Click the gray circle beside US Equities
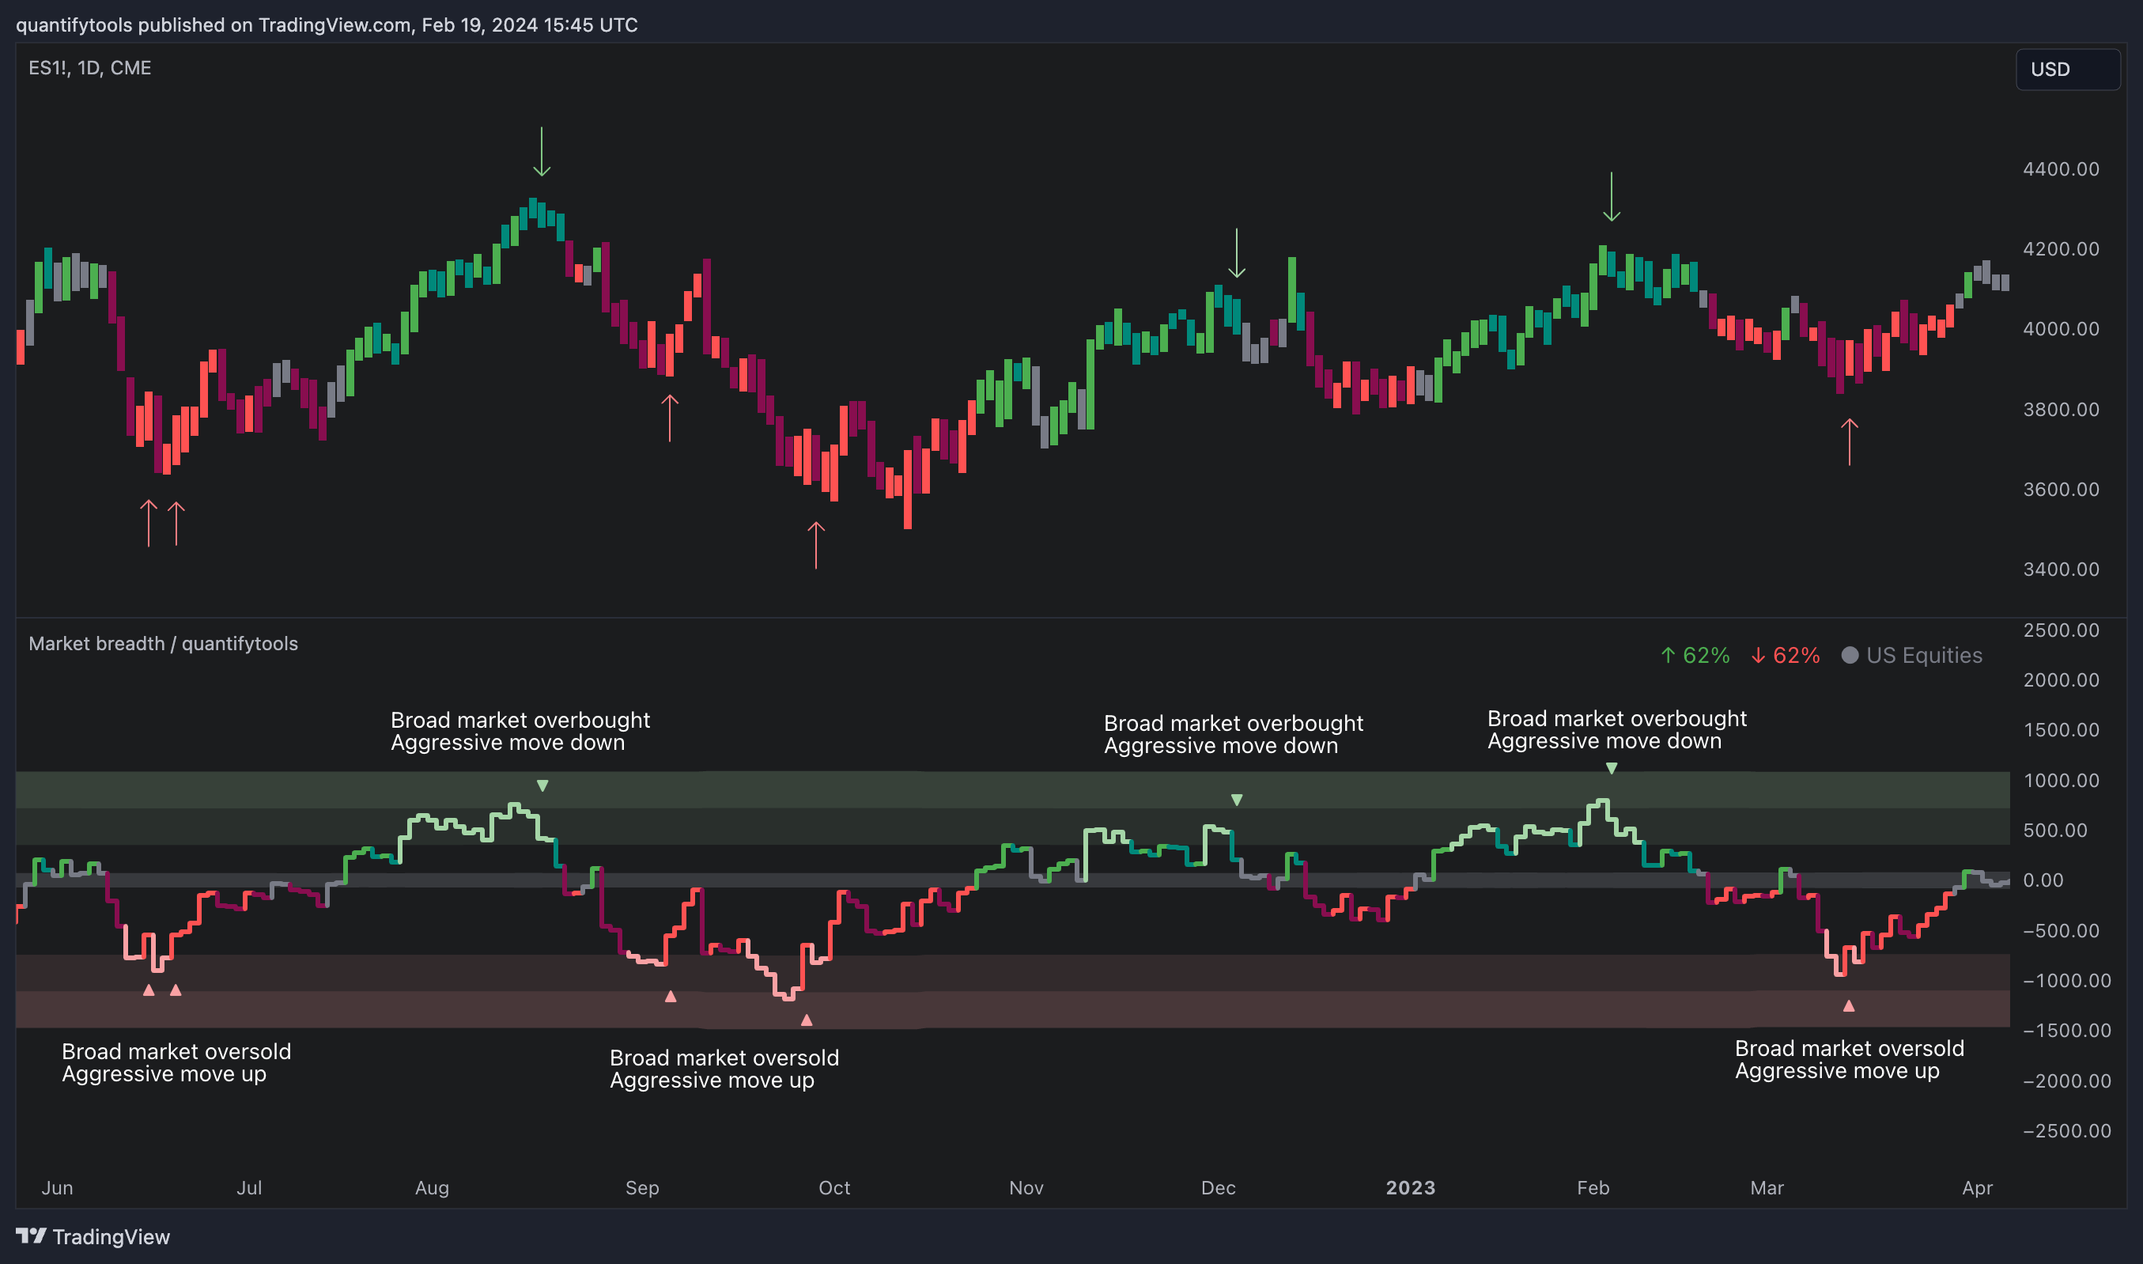2143x1264 pixels. click(1850, 655)
